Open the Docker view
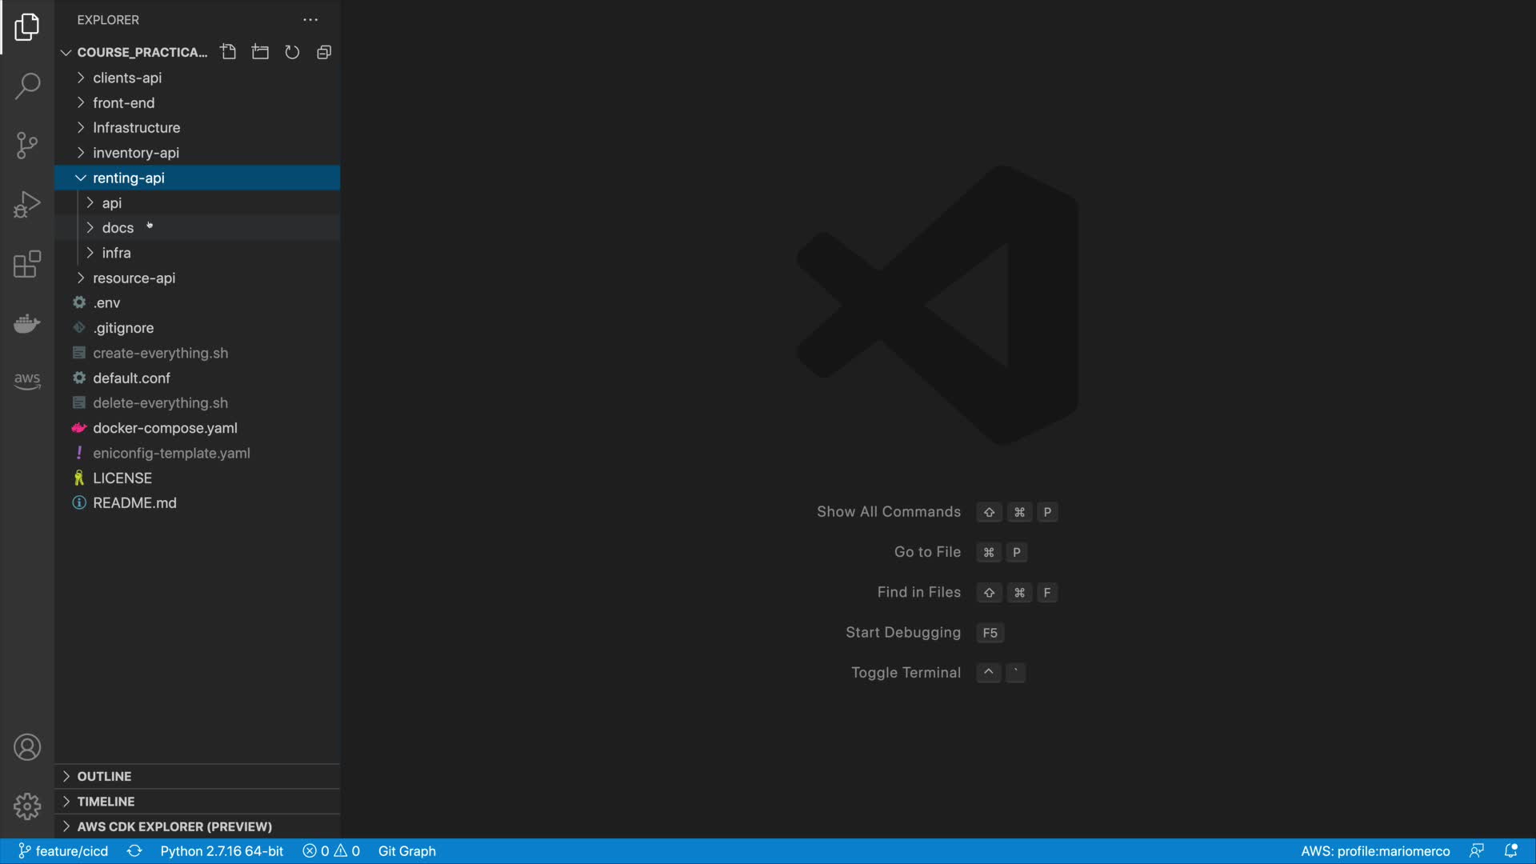Screen dimensions: 1536x864 (27, 323)
